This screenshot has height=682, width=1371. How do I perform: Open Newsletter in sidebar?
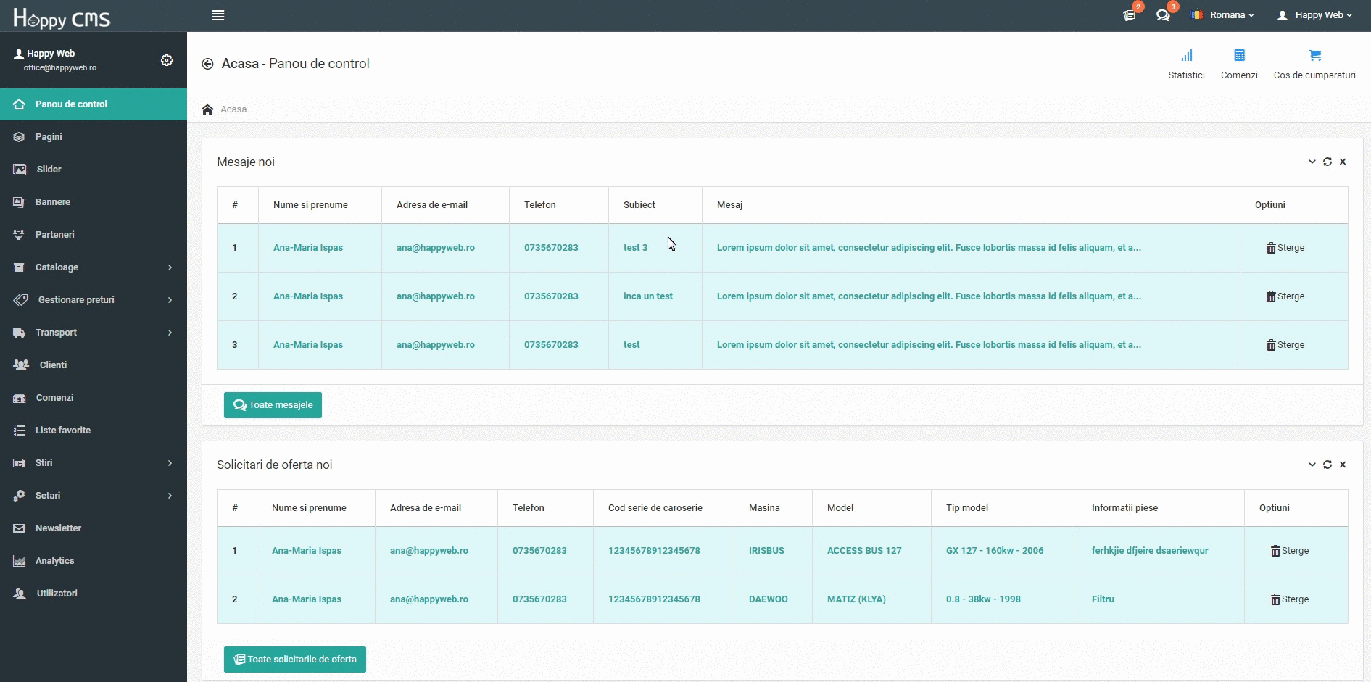click(94, 528)
